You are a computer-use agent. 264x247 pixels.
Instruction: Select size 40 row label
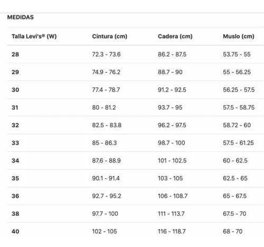coord(15,231)
